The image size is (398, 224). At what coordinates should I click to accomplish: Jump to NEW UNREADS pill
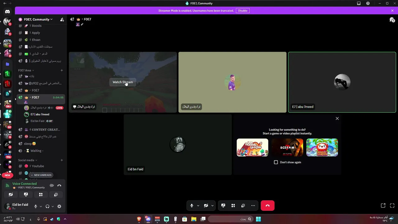click(41, 175)
